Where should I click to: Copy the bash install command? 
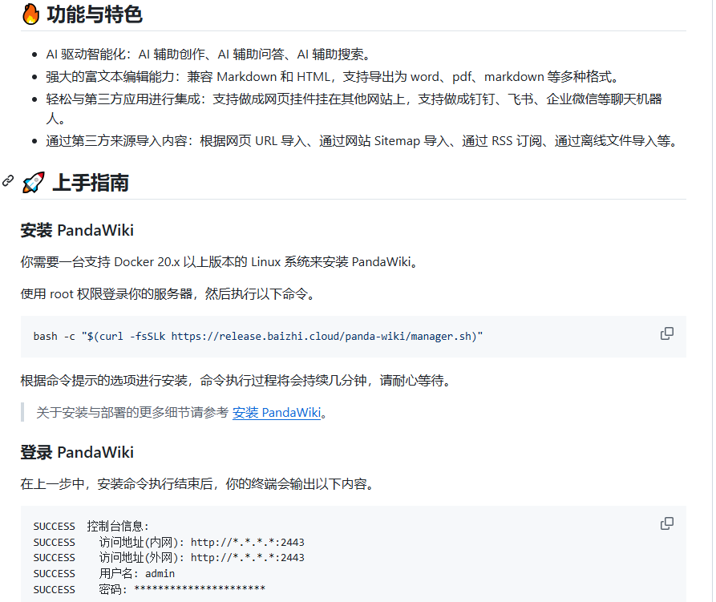(666, 333)
